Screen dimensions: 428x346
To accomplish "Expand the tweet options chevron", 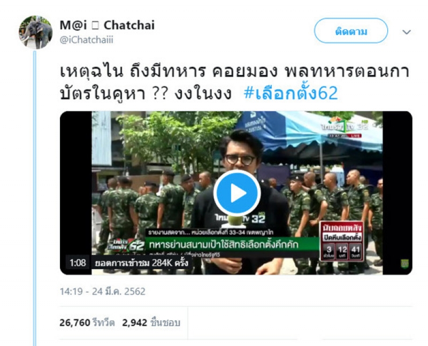I will pyautogui.click(x=407, y=32).
